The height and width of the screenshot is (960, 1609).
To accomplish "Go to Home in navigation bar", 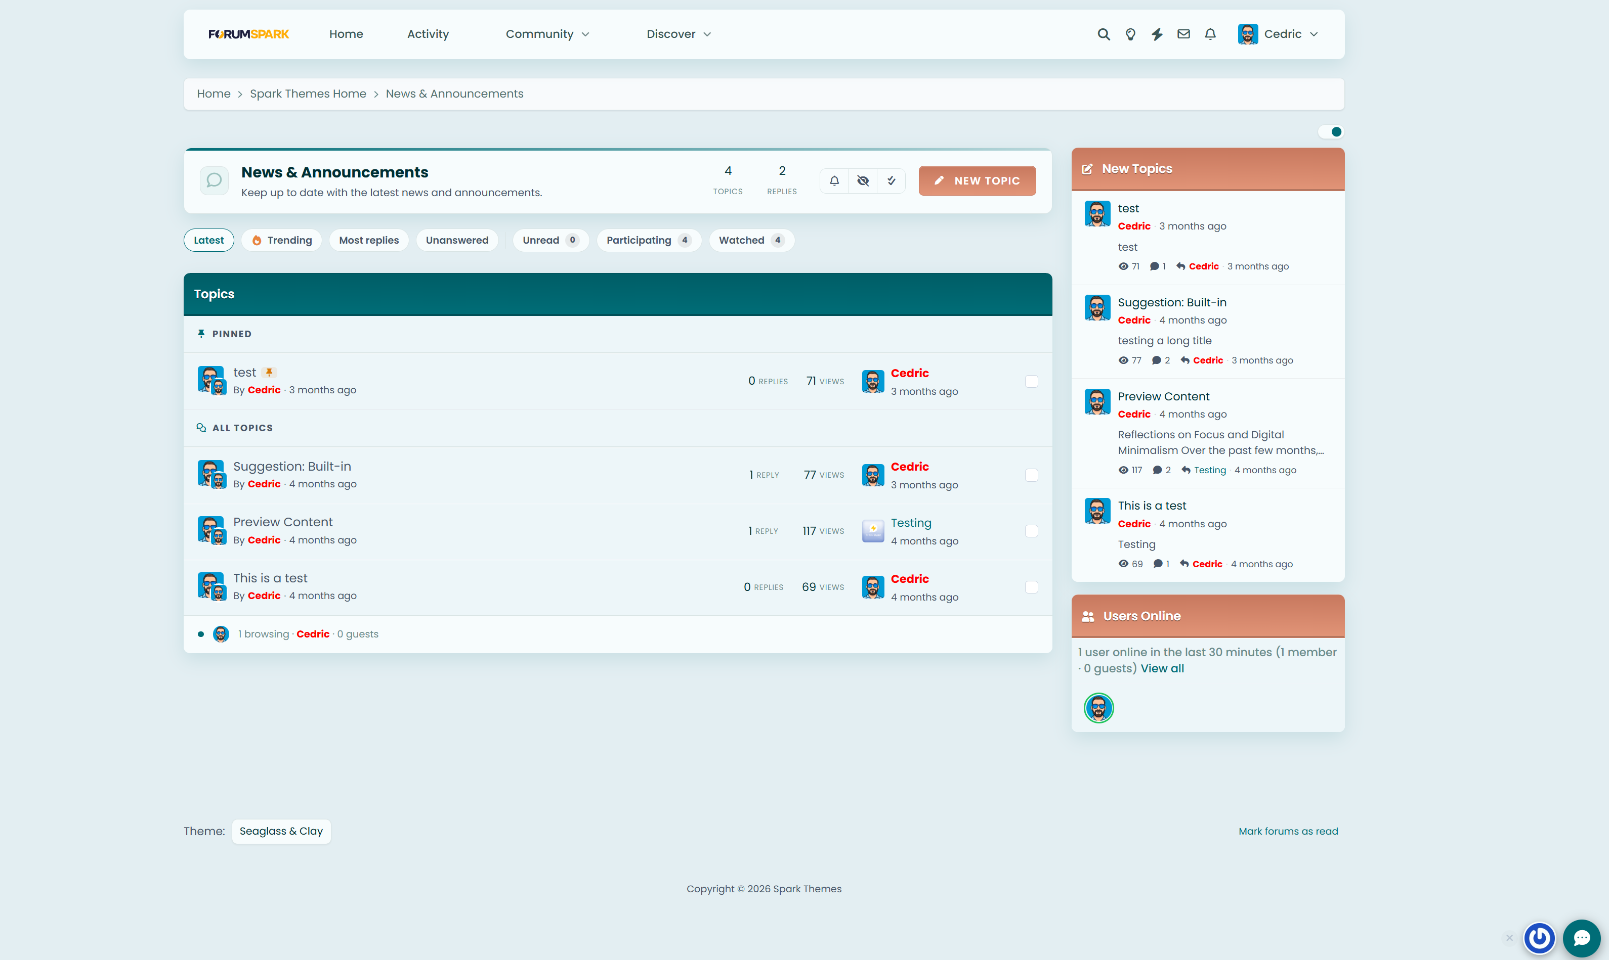I will (346, 34).
